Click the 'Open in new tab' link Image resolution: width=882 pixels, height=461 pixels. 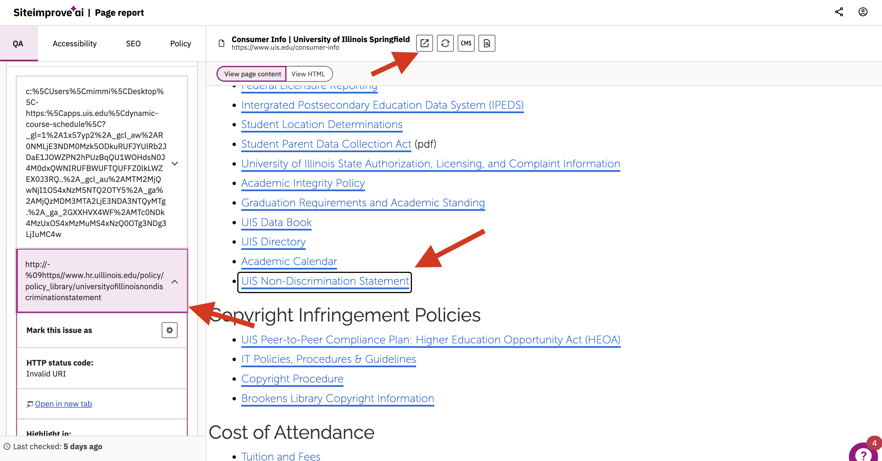click(x=63, y=404)
